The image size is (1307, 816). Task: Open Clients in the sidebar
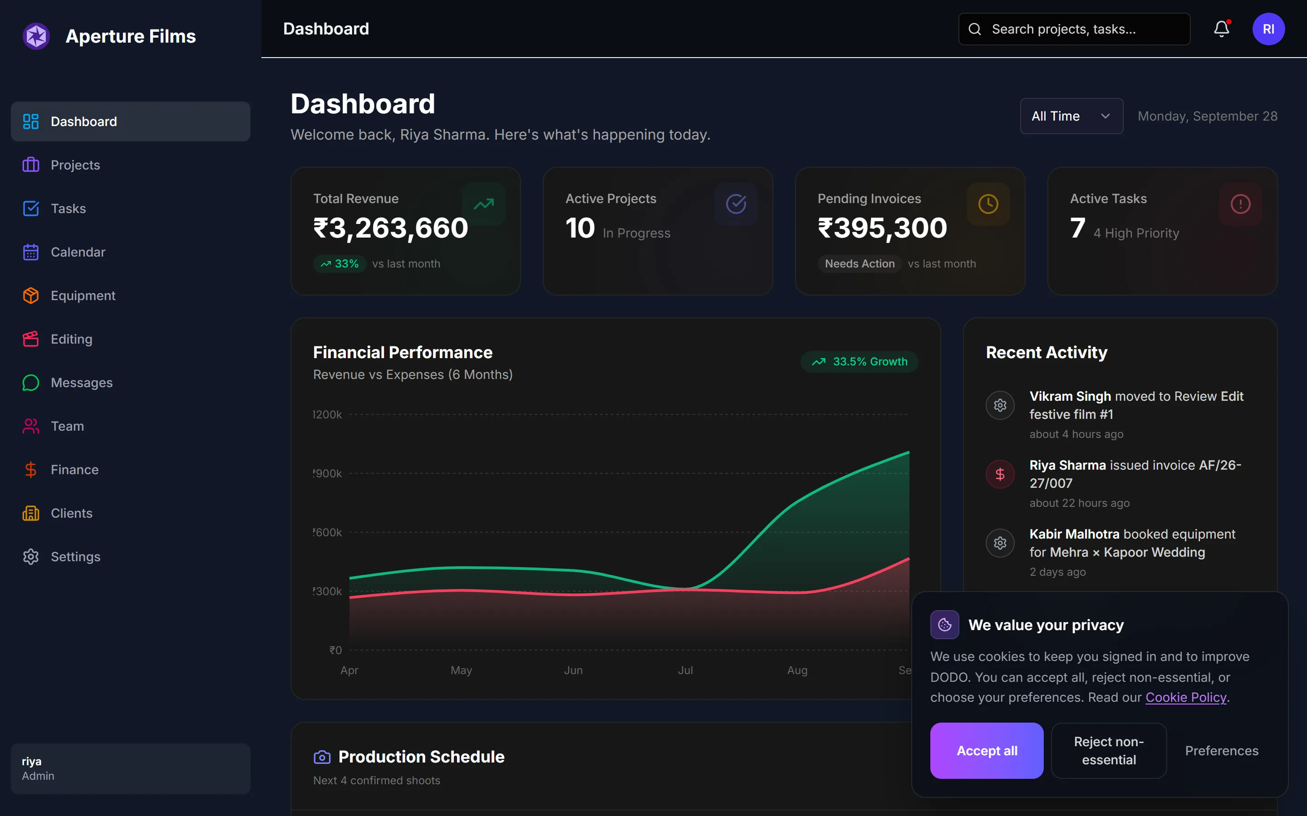coord(131,513)
